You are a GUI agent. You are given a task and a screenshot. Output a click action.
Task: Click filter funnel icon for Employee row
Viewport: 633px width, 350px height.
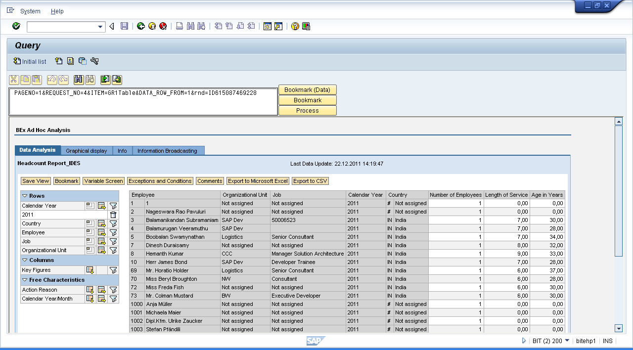click(113, 232)
